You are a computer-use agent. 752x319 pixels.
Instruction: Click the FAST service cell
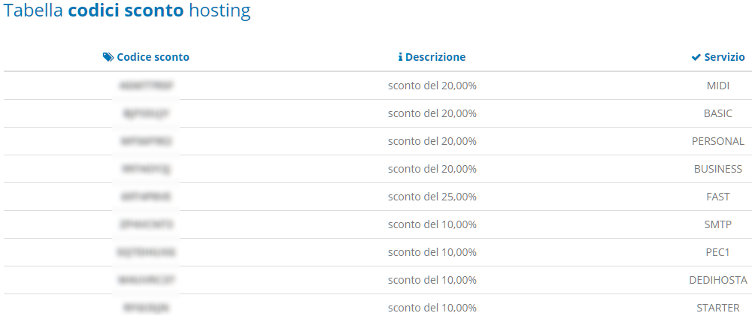point(718,197)
